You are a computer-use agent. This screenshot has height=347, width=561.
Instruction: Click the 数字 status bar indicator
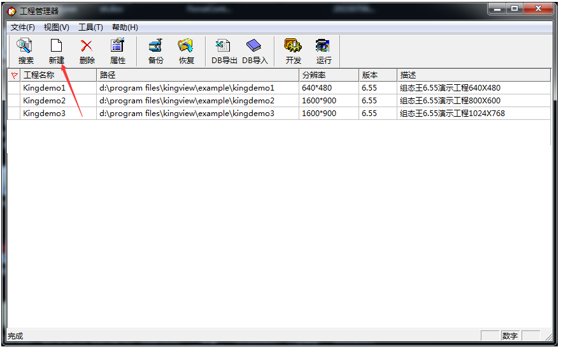(x=510, y=336)
